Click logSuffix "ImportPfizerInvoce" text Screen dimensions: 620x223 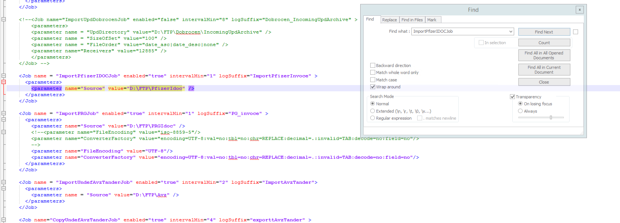[281, 76]
